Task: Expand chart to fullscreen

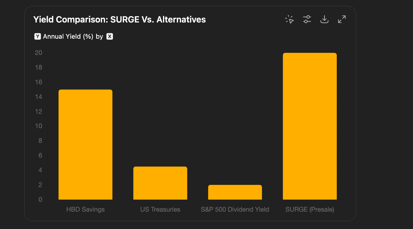Action: (x=342, y=19)
